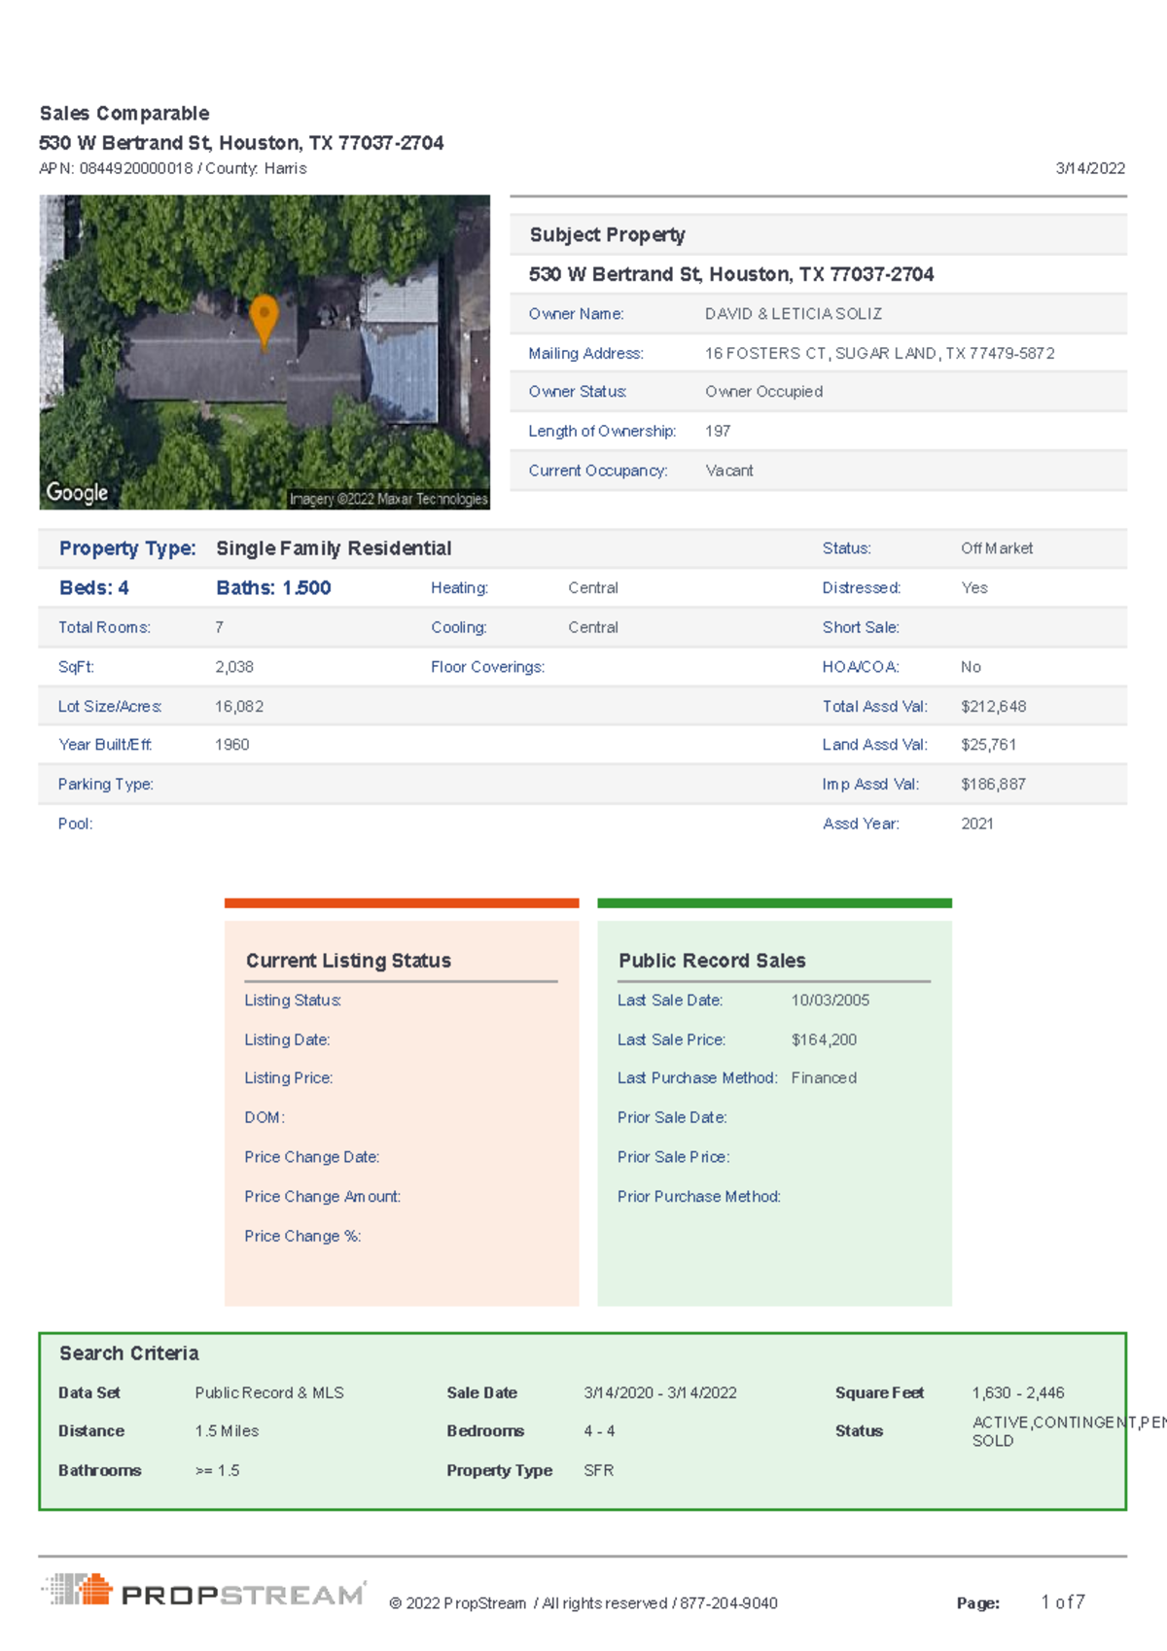
Task: Click the HOA/COA value 'No'
Action: click(x=971, y=667)
